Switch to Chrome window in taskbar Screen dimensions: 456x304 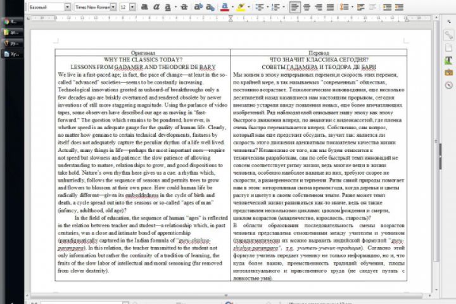tap(11, 22)
